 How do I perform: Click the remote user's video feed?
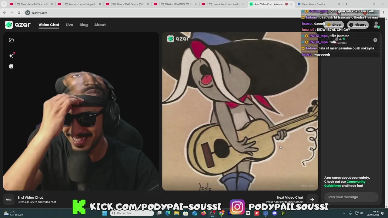pyautogui.click(x=240, y=111)
